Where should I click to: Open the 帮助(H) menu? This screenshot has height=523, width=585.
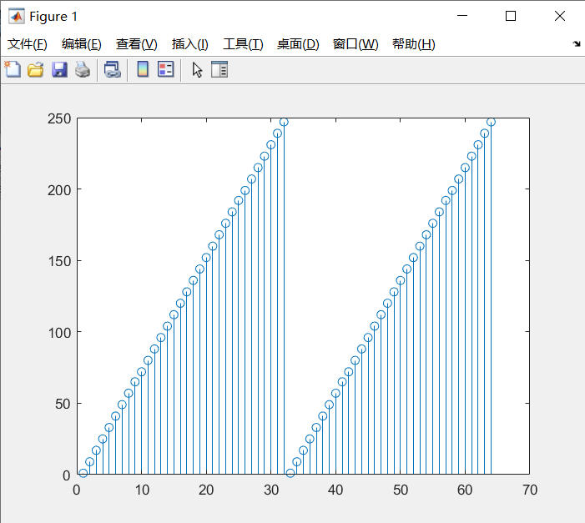coord(413,44)
